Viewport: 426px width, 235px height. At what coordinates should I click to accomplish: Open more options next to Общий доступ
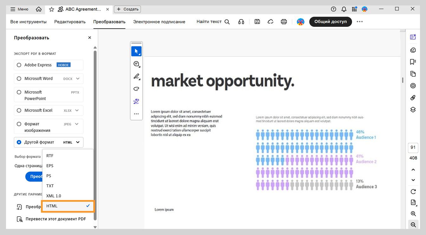tap(359, 22)
